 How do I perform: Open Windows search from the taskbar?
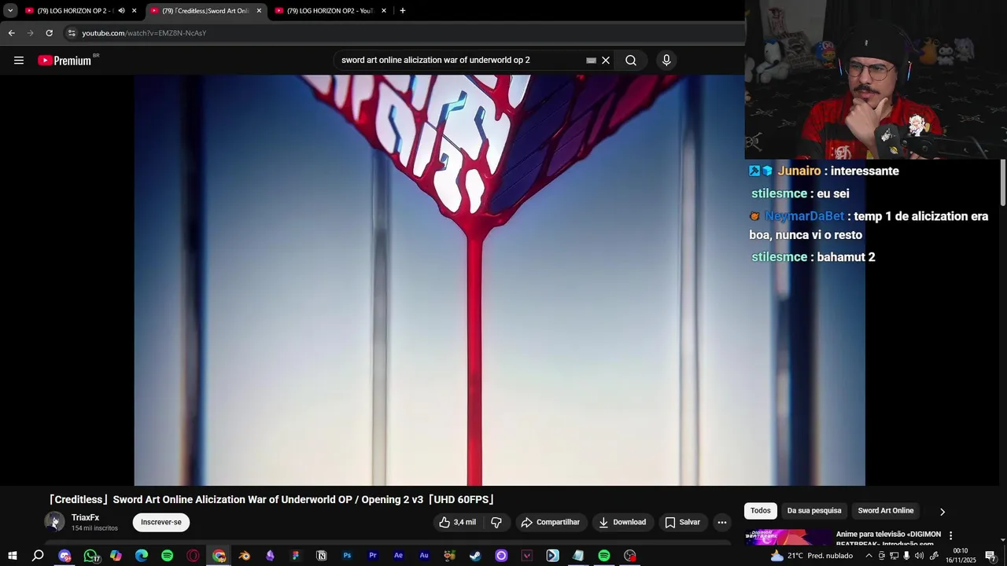[x=38, y=556]
